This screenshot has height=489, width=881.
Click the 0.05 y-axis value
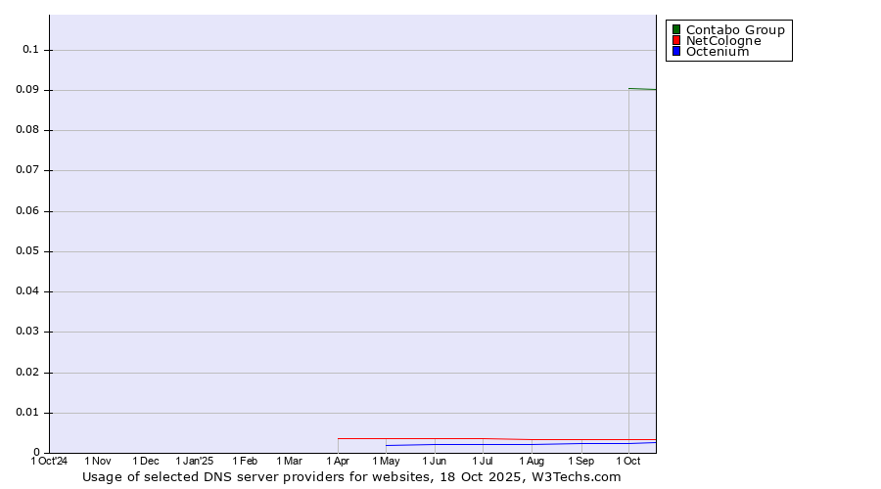(27, 251)
